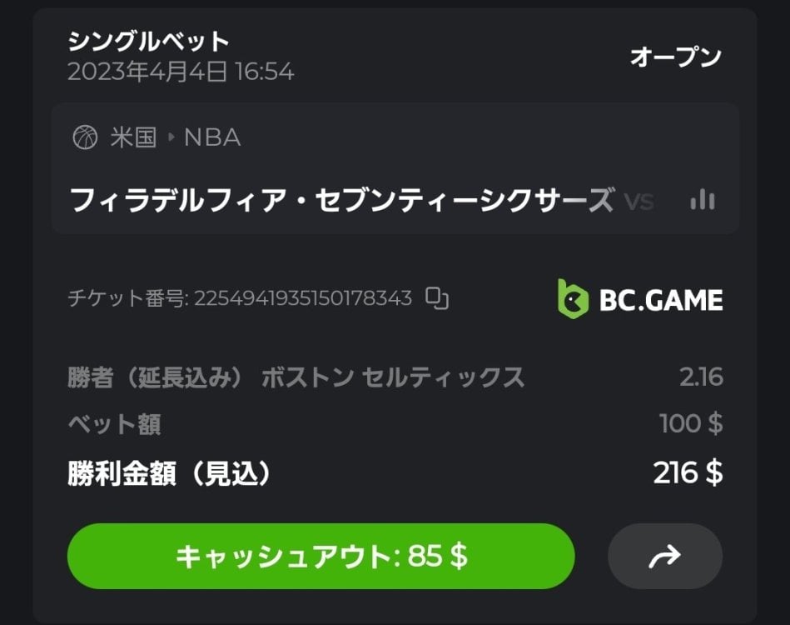Copy the ticket number with copy icon

pyautogui.click(x=437, y=298)
